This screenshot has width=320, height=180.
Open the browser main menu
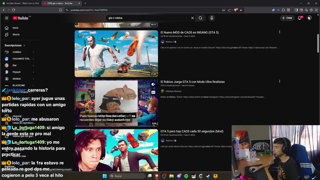[x=316, y=10]
